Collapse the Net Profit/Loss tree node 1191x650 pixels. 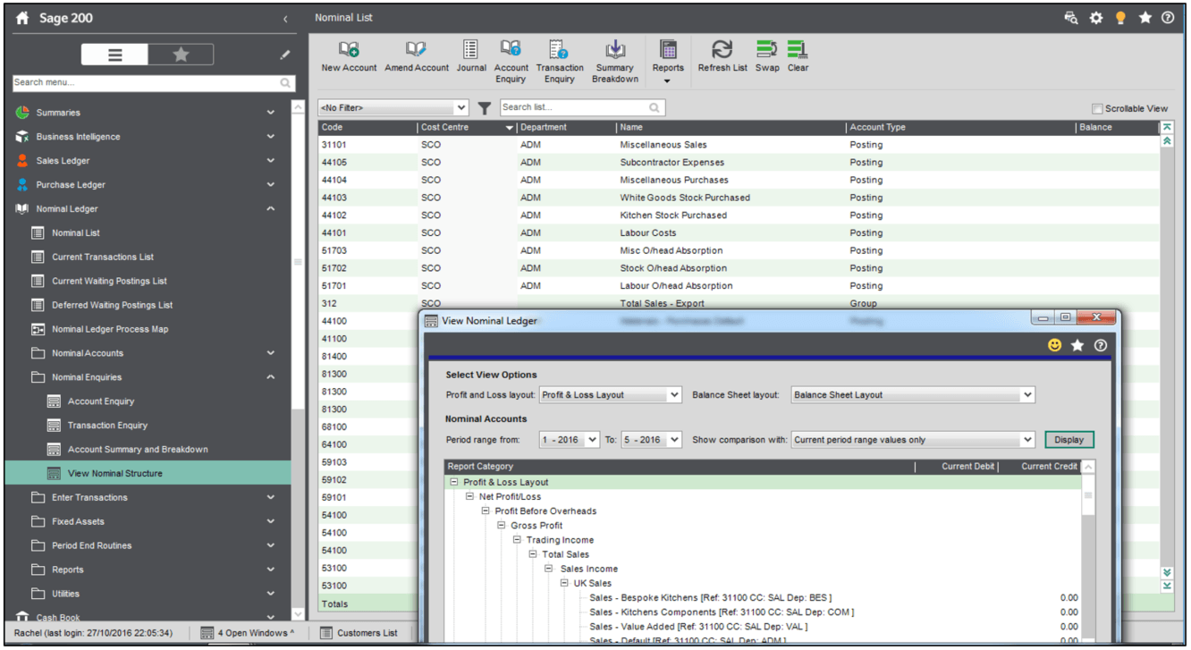click(469, 496)
